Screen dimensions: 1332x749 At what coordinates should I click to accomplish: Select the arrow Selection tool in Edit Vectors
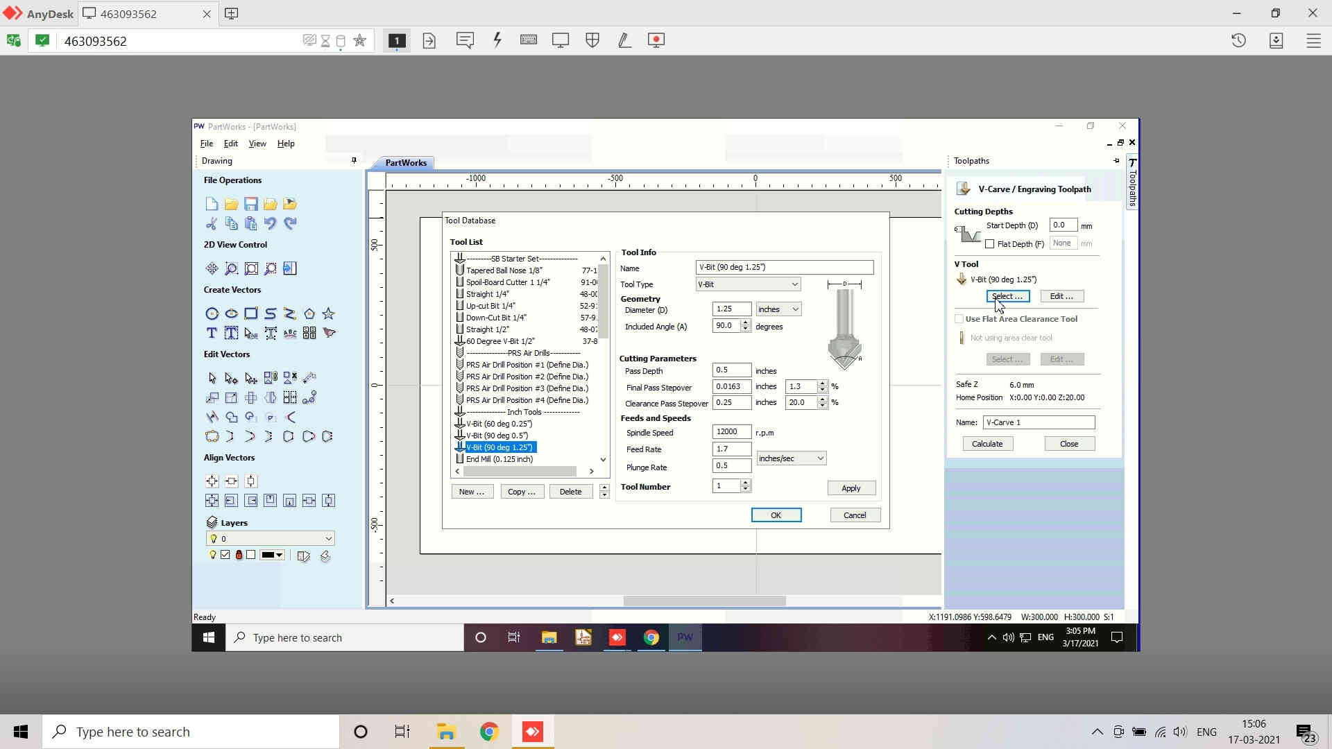click(212, 378)
